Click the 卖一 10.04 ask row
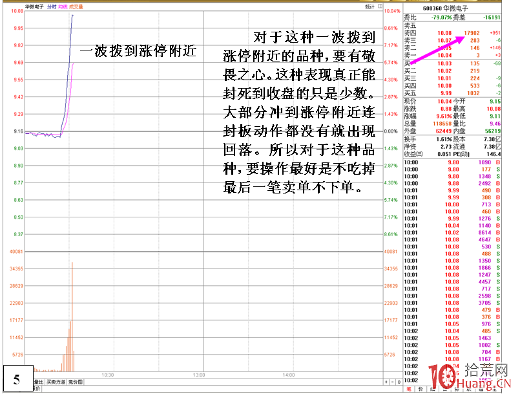 (x=452, y=55)
